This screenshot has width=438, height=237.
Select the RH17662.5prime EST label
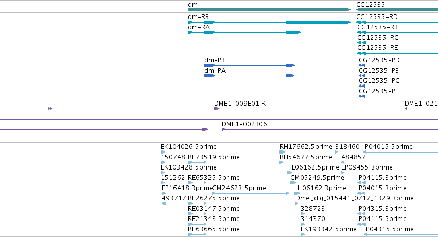click(306, 147)
